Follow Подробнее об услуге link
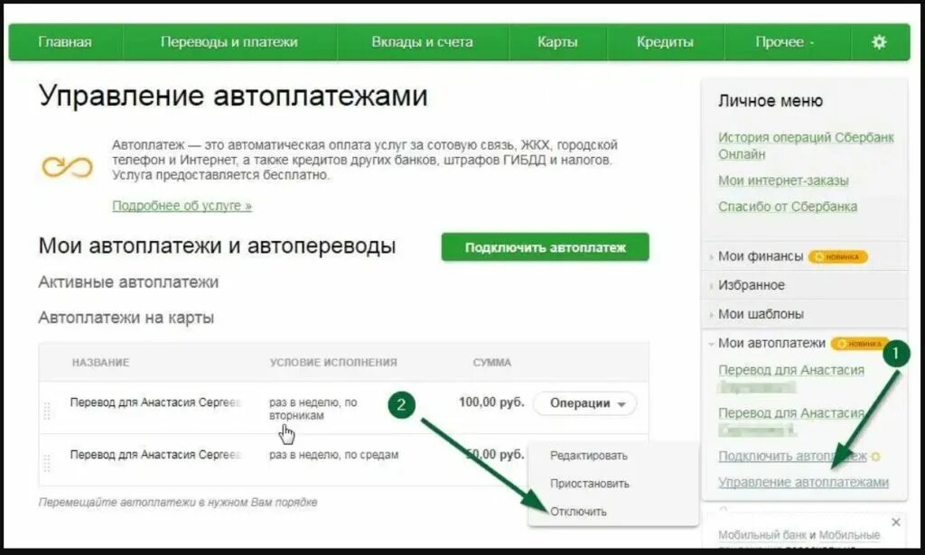This screenshot has height=555, width=925. pyautogui.click(x=182, y=206)
